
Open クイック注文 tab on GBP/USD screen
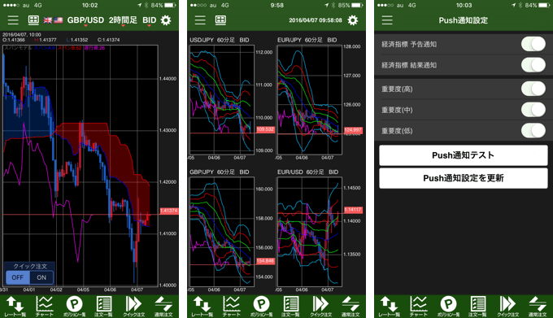pyautogui.click(x=133, y=307)
